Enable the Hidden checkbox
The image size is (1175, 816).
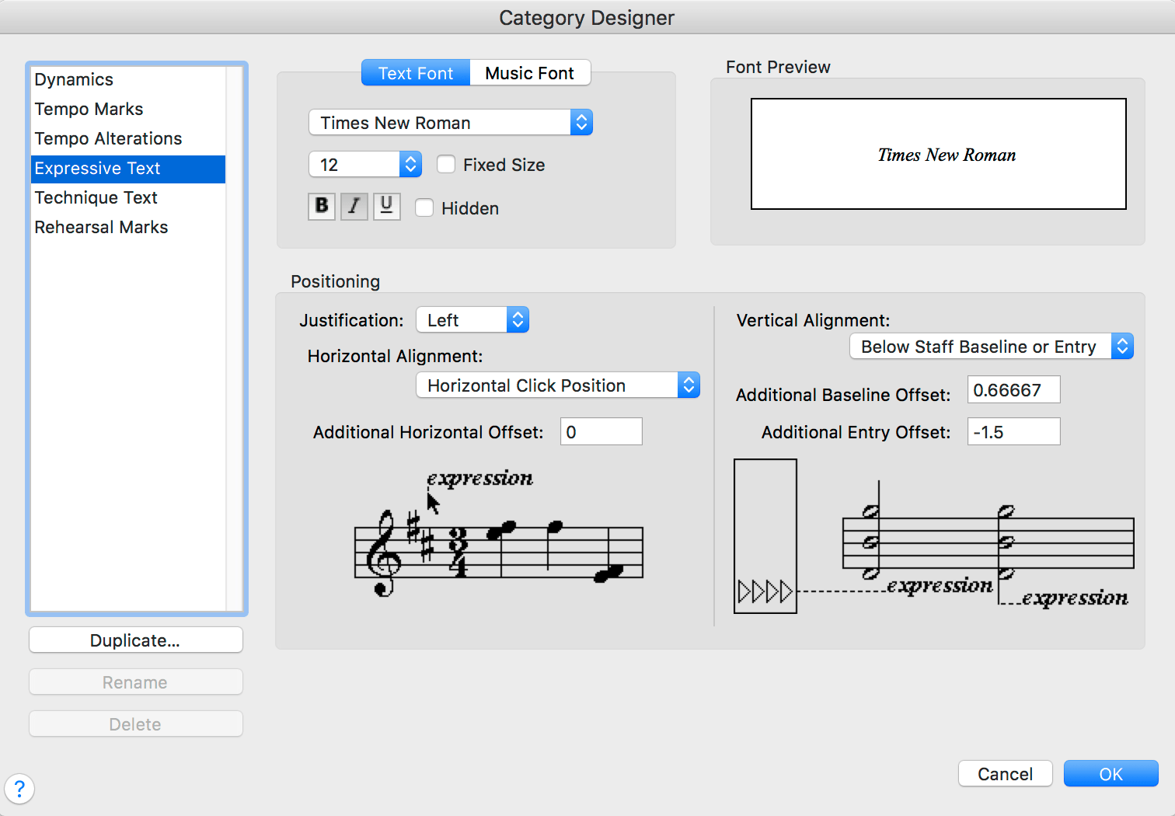(x=424, y=207)
